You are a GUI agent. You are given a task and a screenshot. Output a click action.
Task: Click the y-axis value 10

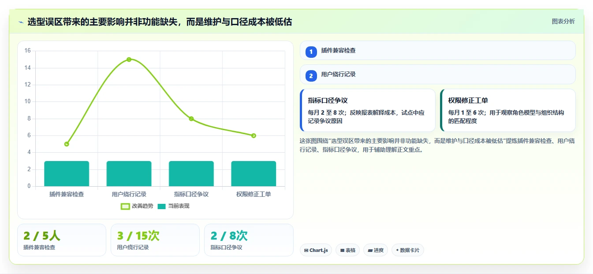click(27, 101)
